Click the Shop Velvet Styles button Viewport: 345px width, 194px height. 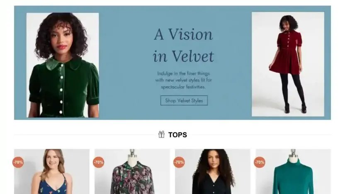pyautogui.click(x=184, y=100)
